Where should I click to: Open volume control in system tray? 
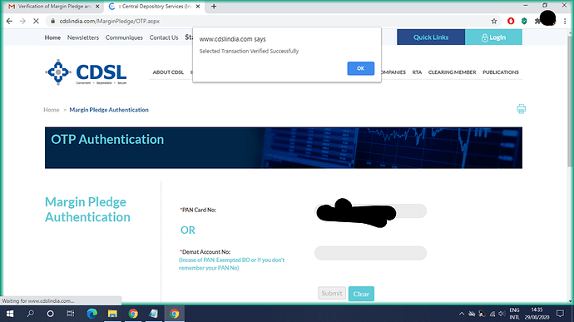[x=502, y=314]
